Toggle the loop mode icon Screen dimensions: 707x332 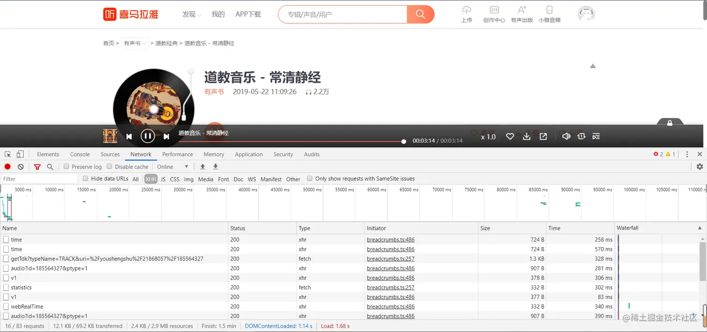click(x=581, y=136)
